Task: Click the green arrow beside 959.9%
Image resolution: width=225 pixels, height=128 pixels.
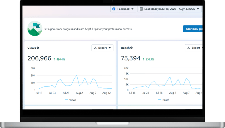Action: [144, 59]
